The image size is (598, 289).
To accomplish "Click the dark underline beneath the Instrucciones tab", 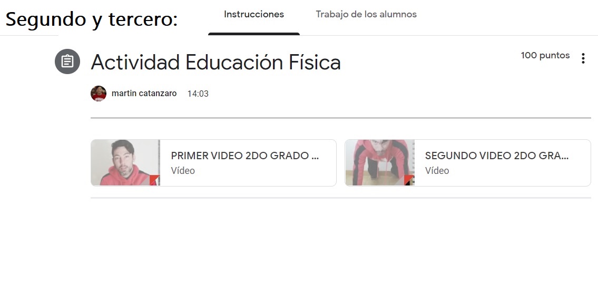I will pyautogui.click(x=254, y=34).
